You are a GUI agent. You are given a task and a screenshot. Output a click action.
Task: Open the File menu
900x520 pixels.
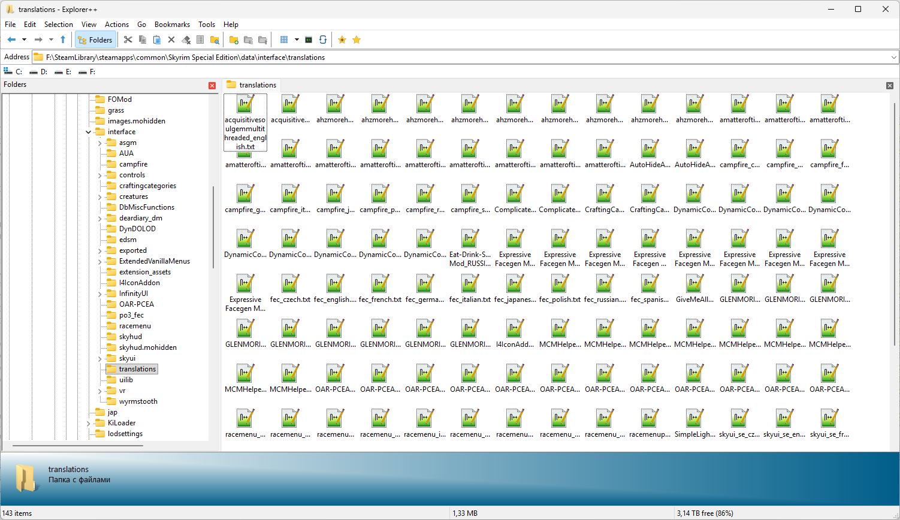coord(10,25)
